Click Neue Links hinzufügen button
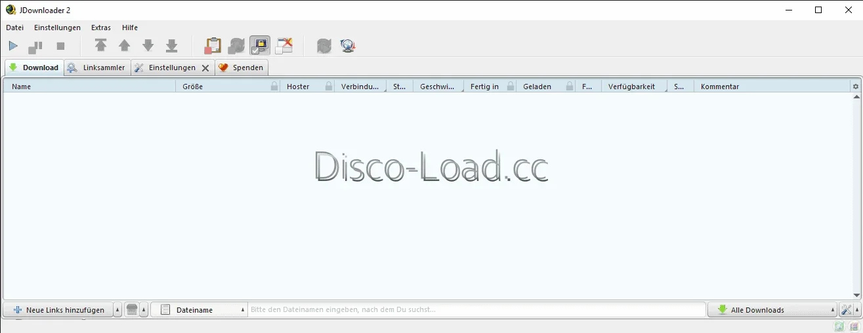863x333 pixels. tap(58, 310)
